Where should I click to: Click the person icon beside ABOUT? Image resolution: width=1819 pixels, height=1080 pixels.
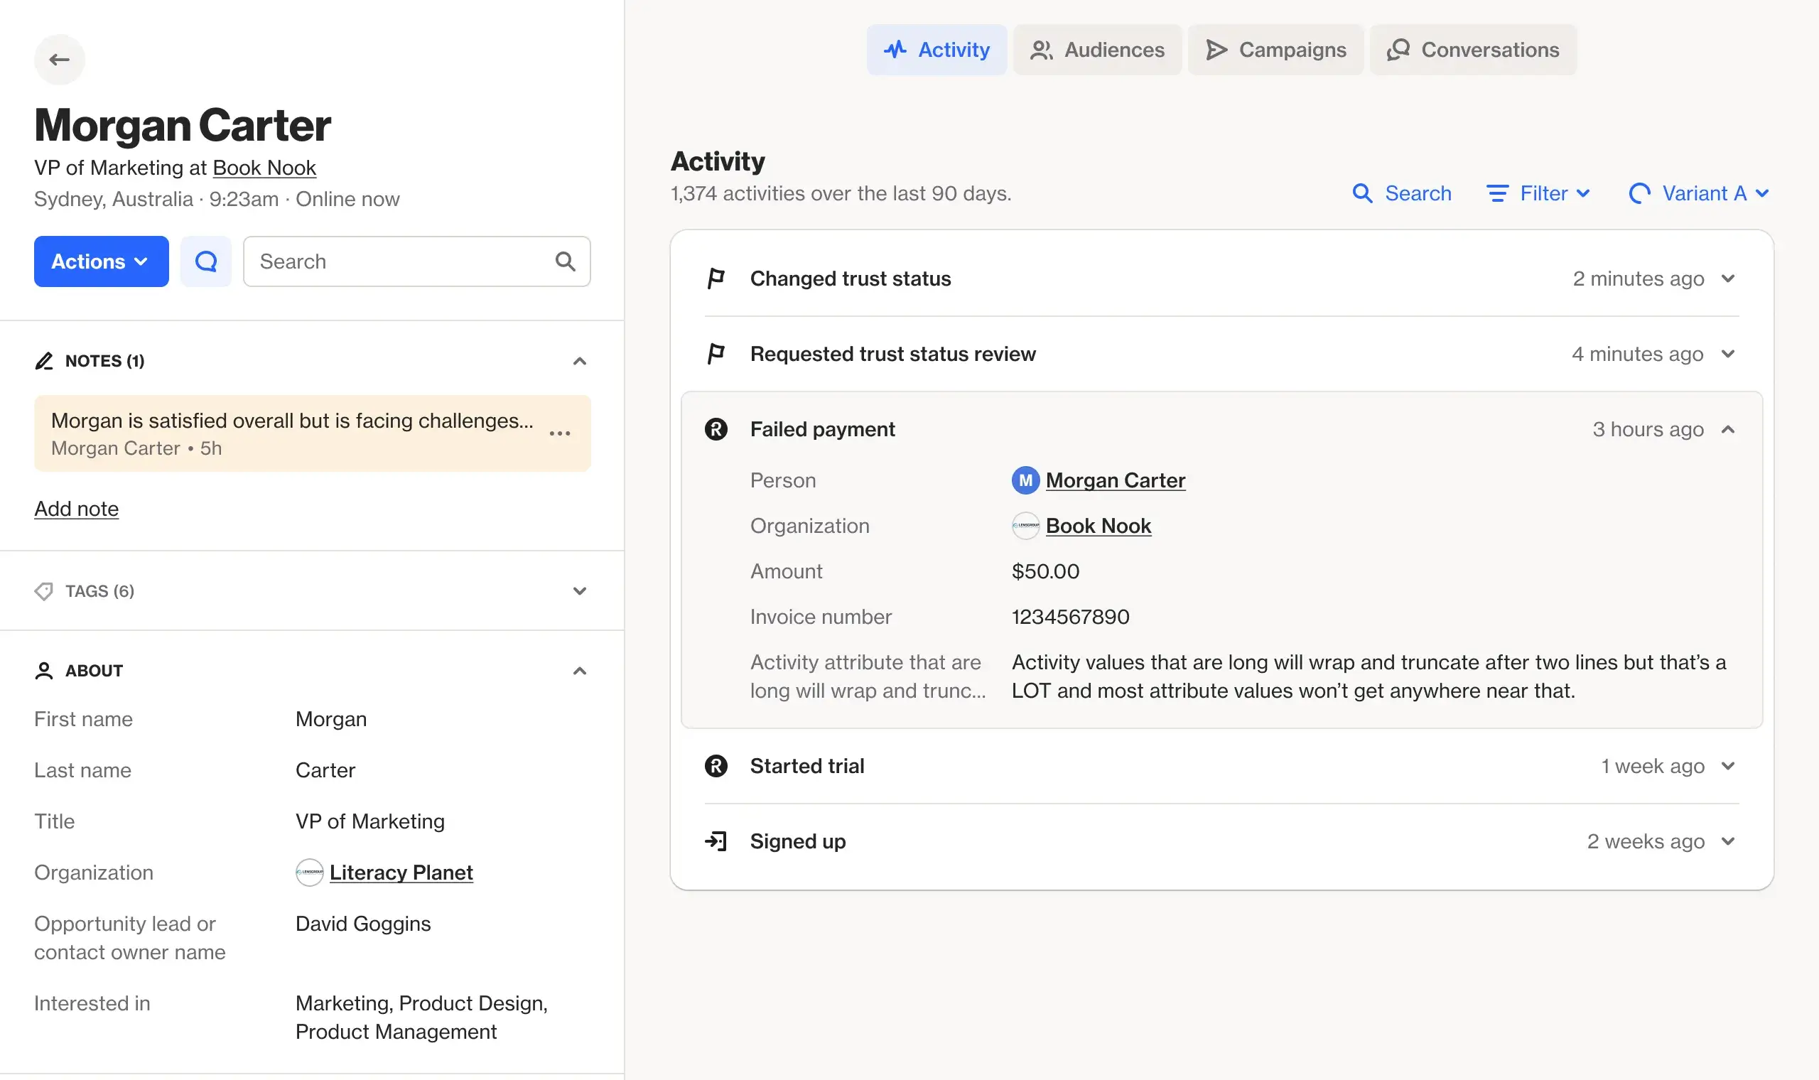point(43,670)
